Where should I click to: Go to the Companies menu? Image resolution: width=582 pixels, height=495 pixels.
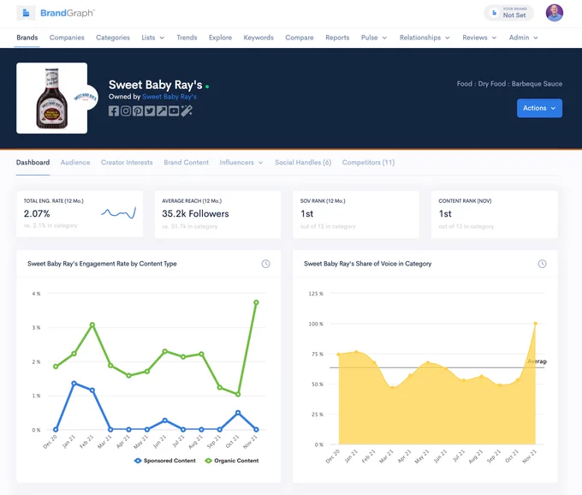click(67, 38)
